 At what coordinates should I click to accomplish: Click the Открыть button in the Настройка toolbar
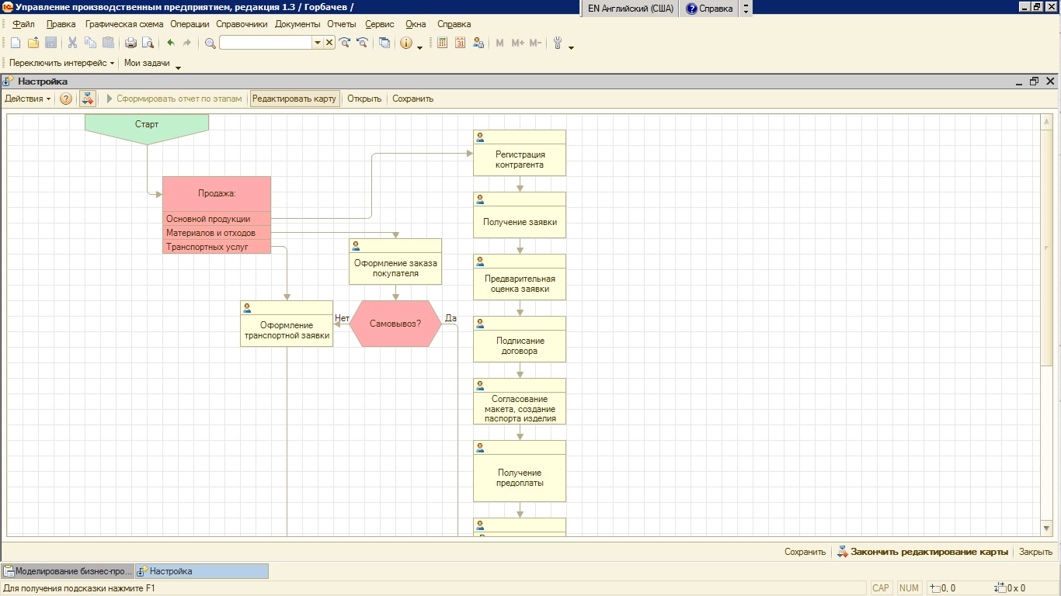(x=364, y=99)
